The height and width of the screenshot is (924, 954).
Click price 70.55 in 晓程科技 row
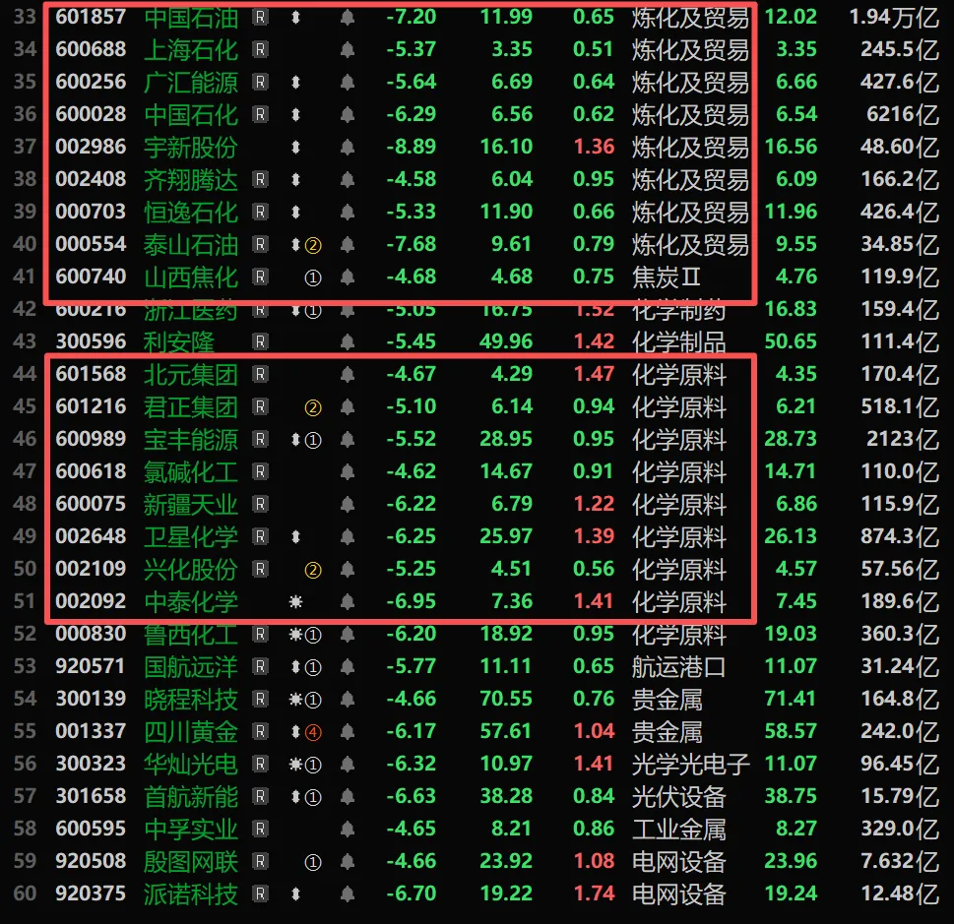click(506, 699)
